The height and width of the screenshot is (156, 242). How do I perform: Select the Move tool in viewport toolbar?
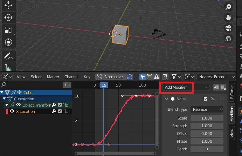tap(8, 5)
